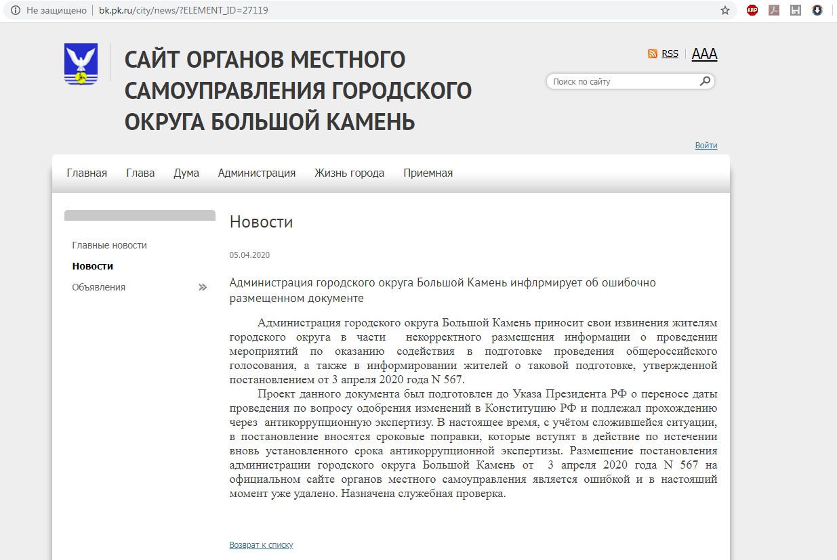Click the Новости page heading
Viewport: 837px width, 560px height.
[261, 221]
